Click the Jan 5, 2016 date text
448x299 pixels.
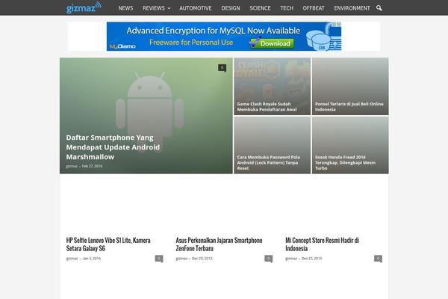click(x=92, y=259)
